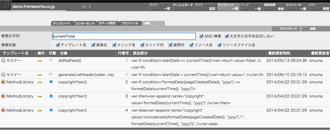Screen dimensions: 330x130
Task: Click the operation icon for the doRssFeed() row
Action: click(x=40, y=60)
